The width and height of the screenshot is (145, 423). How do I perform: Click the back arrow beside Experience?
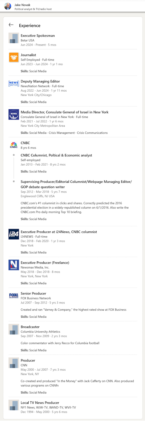coord(11,25)
